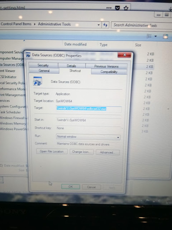This screenshot has width=172, height=230.
Task: Select Services in file list
Action: pos(5,101)
